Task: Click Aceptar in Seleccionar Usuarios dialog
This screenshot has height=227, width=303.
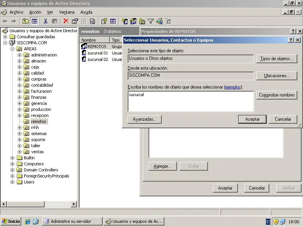Action: coord(252,119)
